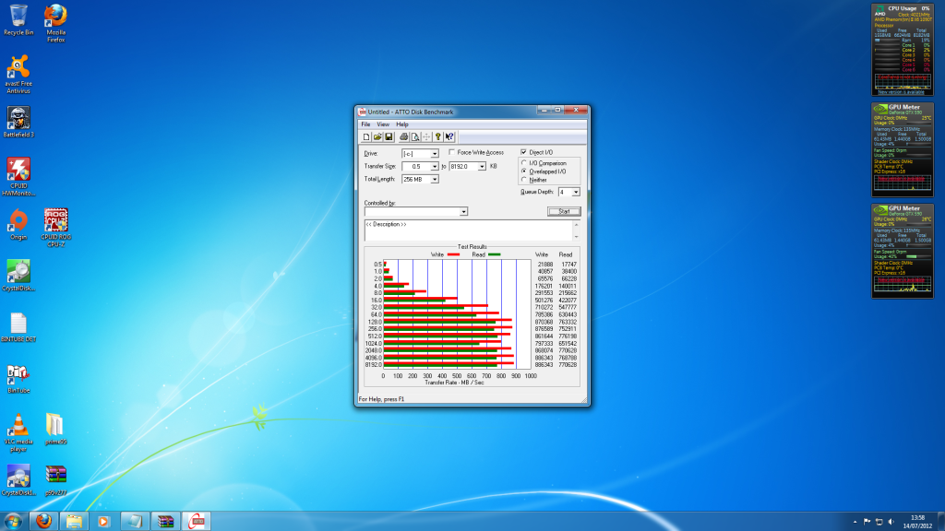Enable the Force Write Access checkbox
945x531 pixels.
(451, 152)
